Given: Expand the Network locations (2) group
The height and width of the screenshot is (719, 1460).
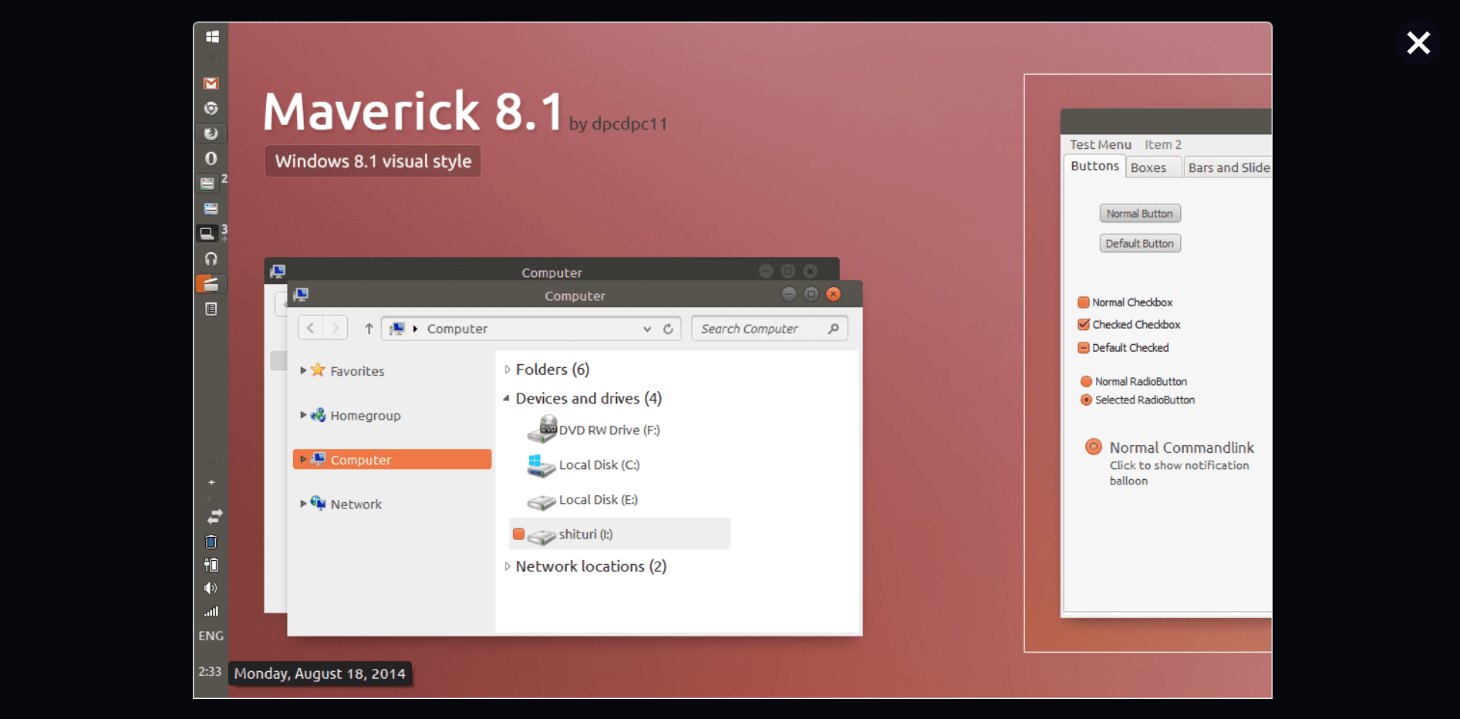Looking at the screenshot, I should point(507,566).
